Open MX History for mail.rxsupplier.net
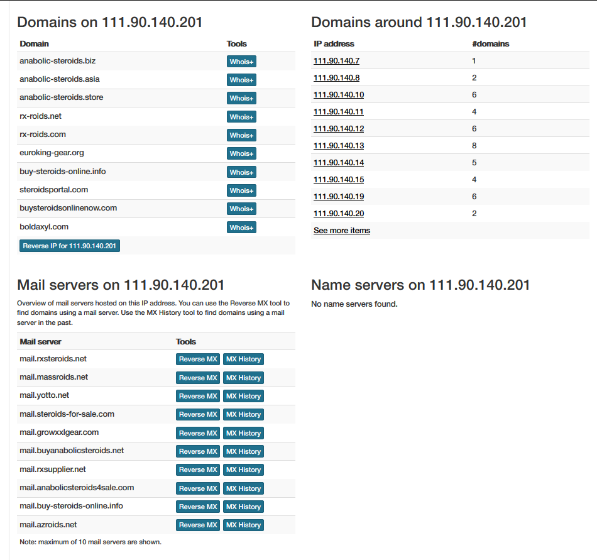597x560 pixels. [x=243, y=469]
